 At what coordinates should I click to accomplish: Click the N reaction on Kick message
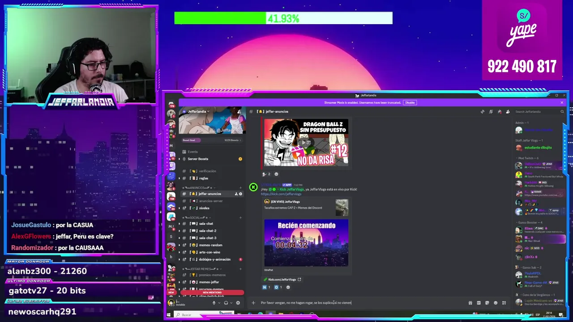(266, 287)
